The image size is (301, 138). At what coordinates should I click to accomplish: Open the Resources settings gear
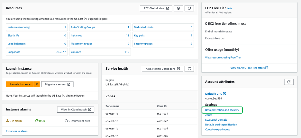(178, 8)
